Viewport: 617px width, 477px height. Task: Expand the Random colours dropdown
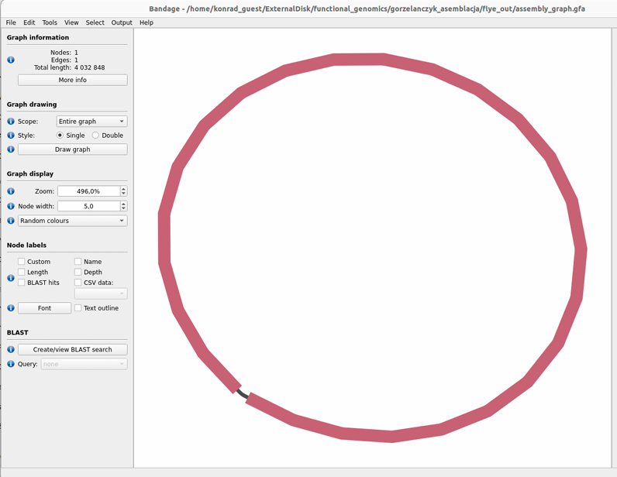[x=72, y=221]
